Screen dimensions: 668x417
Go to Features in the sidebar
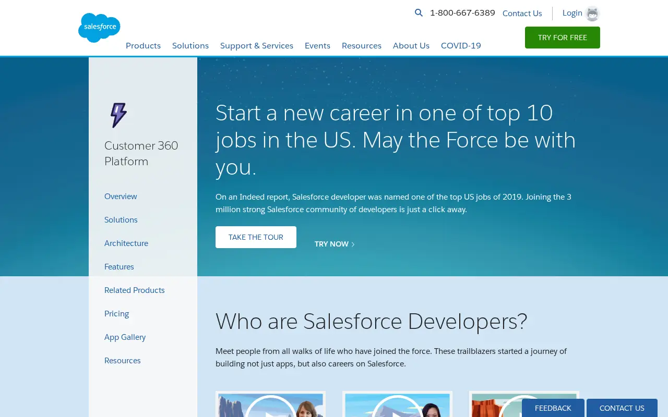pyautogui.click(x=119, y=267)
